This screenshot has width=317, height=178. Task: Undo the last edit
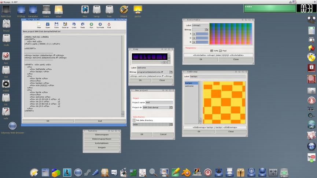(x=74, y=25)
